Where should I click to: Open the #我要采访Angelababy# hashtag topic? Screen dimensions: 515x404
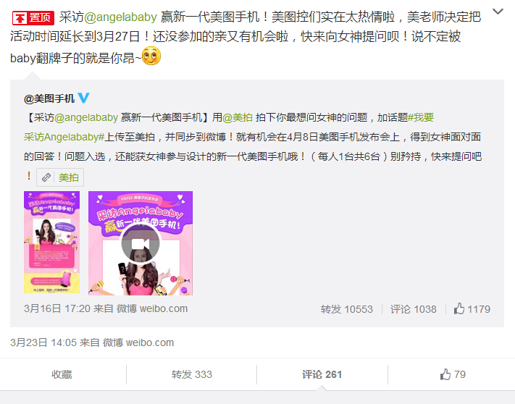coord(229,127)
